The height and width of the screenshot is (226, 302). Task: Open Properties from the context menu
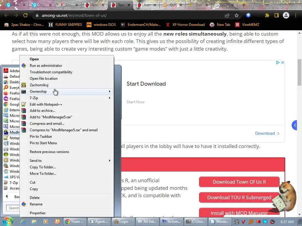tap(67, 213)
